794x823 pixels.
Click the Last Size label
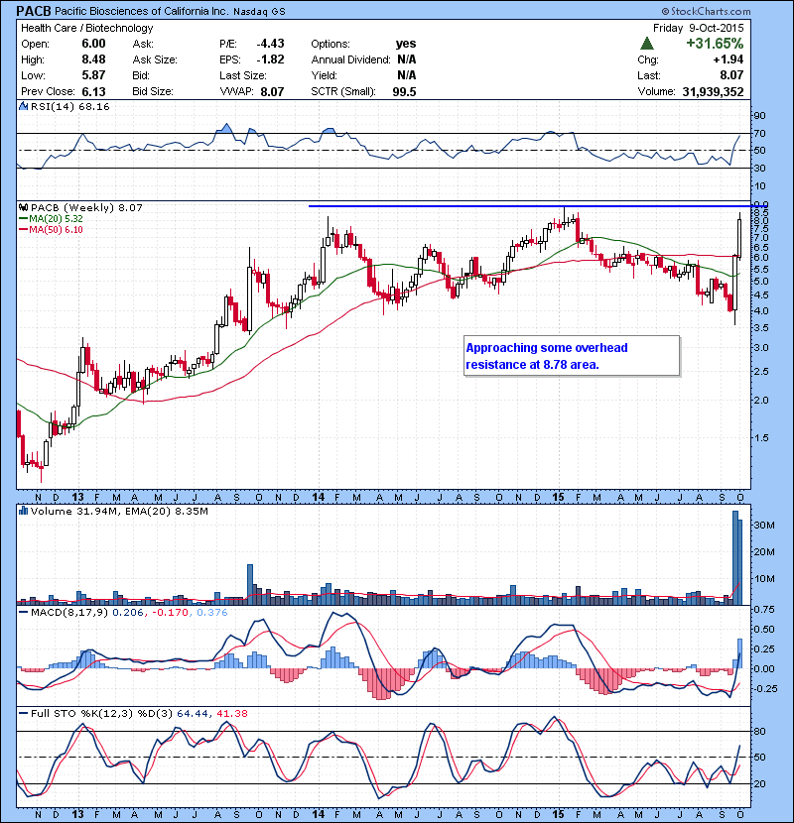pos(242,75)
